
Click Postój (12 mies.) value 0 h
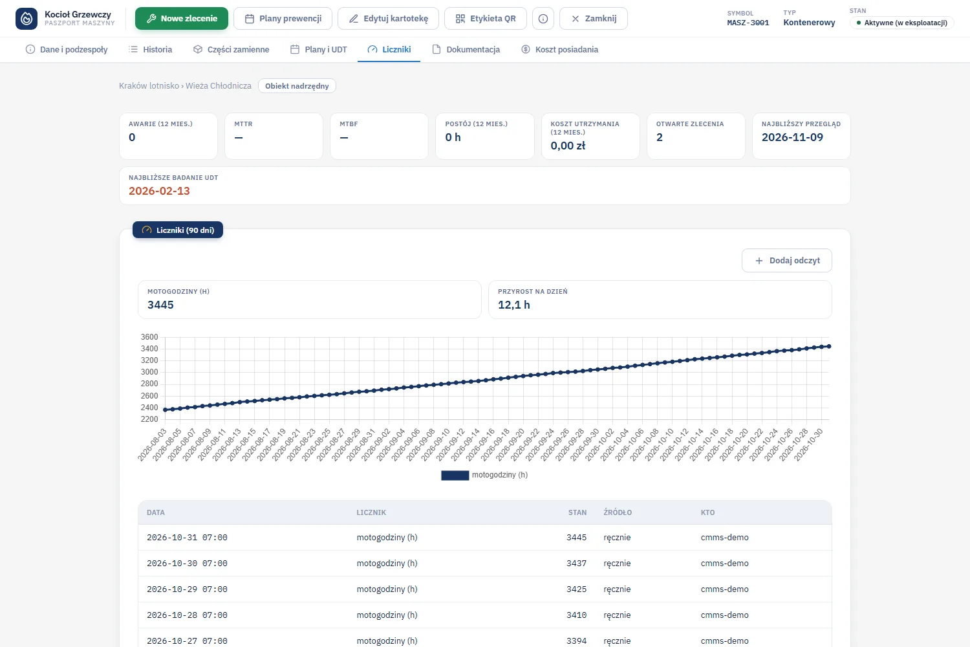click(x=453, y=137)
